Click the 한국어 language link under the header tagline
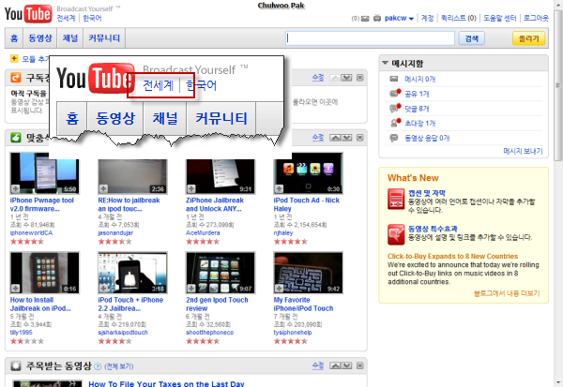Image resolution: width=563 pixels, height=387 pixels. tap(92, 19)
